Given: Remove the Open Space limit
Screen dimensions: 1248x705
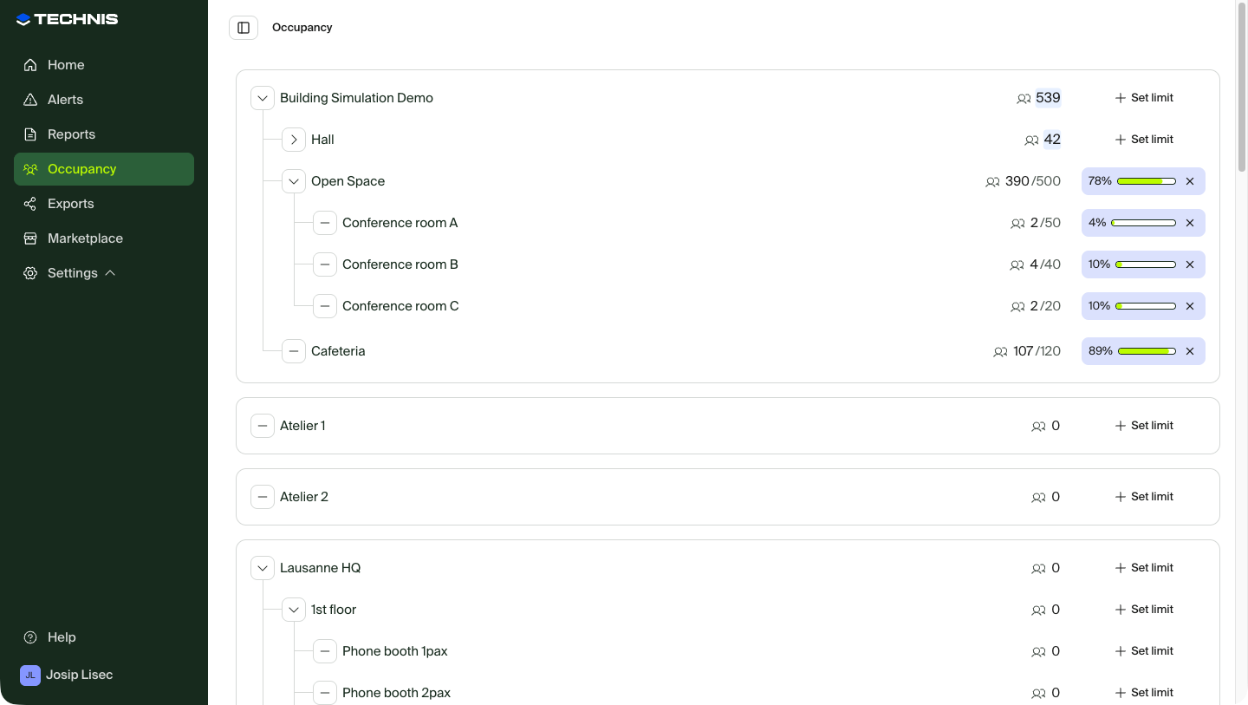Looking at the screenshot, I should pos(1190,181).
